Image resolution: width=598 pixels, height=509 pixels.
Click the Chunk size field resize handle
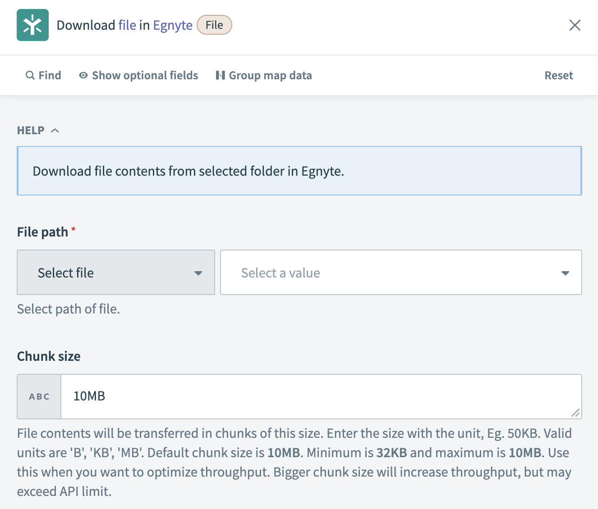click(x=575, y=413)
